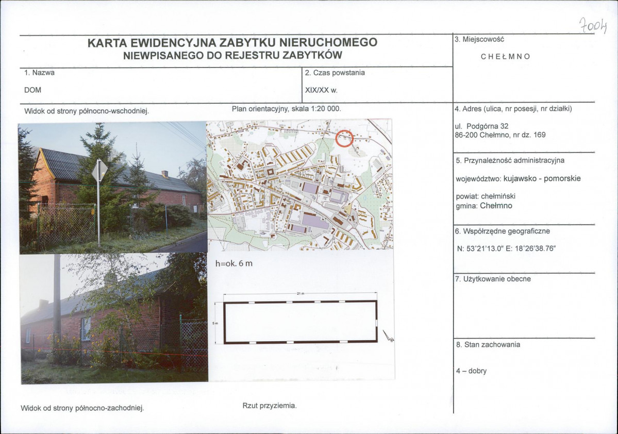The image size is (618, 434).
Task: Click the orientation plan map of Chełmno
Action: [x=299, y=184]
